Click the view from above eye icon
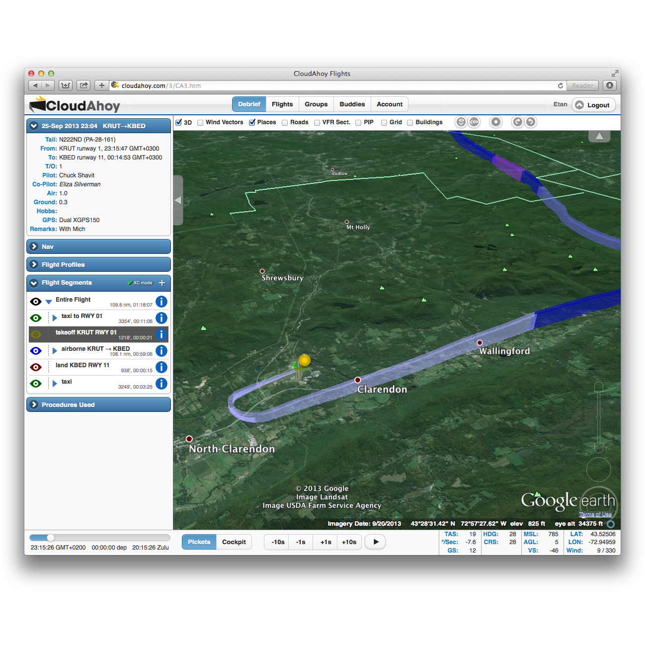The width and height of the screenshot is (645, 645). [461, 122]
